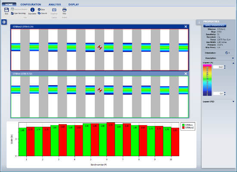Click the Close All icon in ribbon

coord(39,13)
